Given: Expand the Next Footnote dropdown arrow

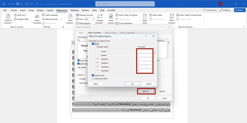Looking at the screenshot, I should pyautogui.click(x=61, y=19).
